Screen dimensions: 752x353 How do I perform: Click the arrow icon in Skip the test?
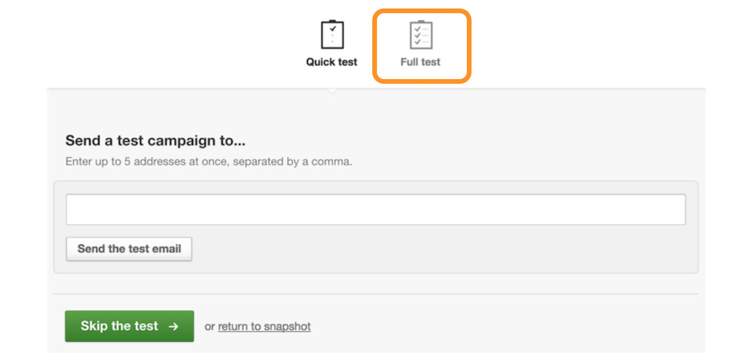[174, 326]
